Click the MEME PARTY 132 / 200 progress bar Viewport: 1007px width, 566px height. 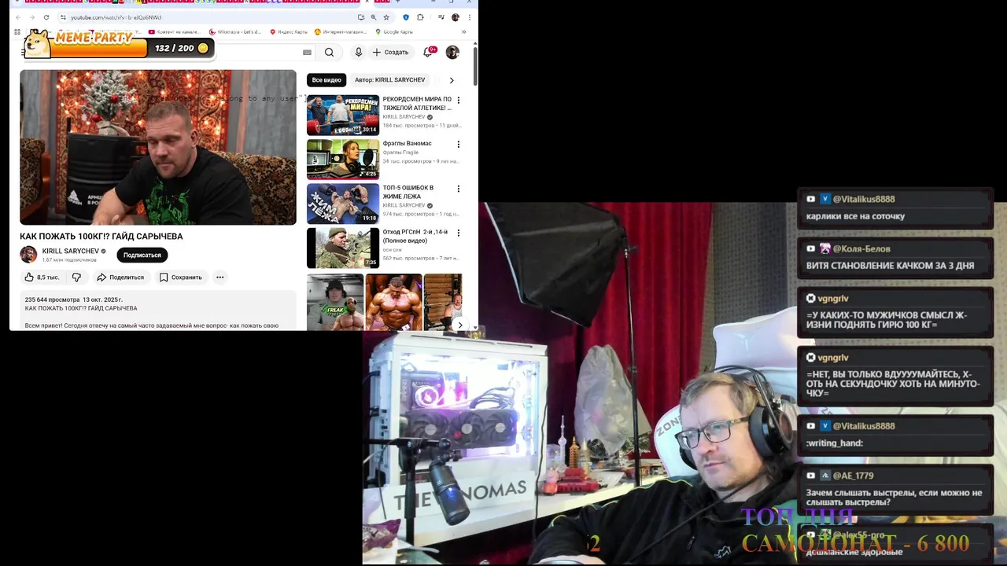(x=120, y=48)
